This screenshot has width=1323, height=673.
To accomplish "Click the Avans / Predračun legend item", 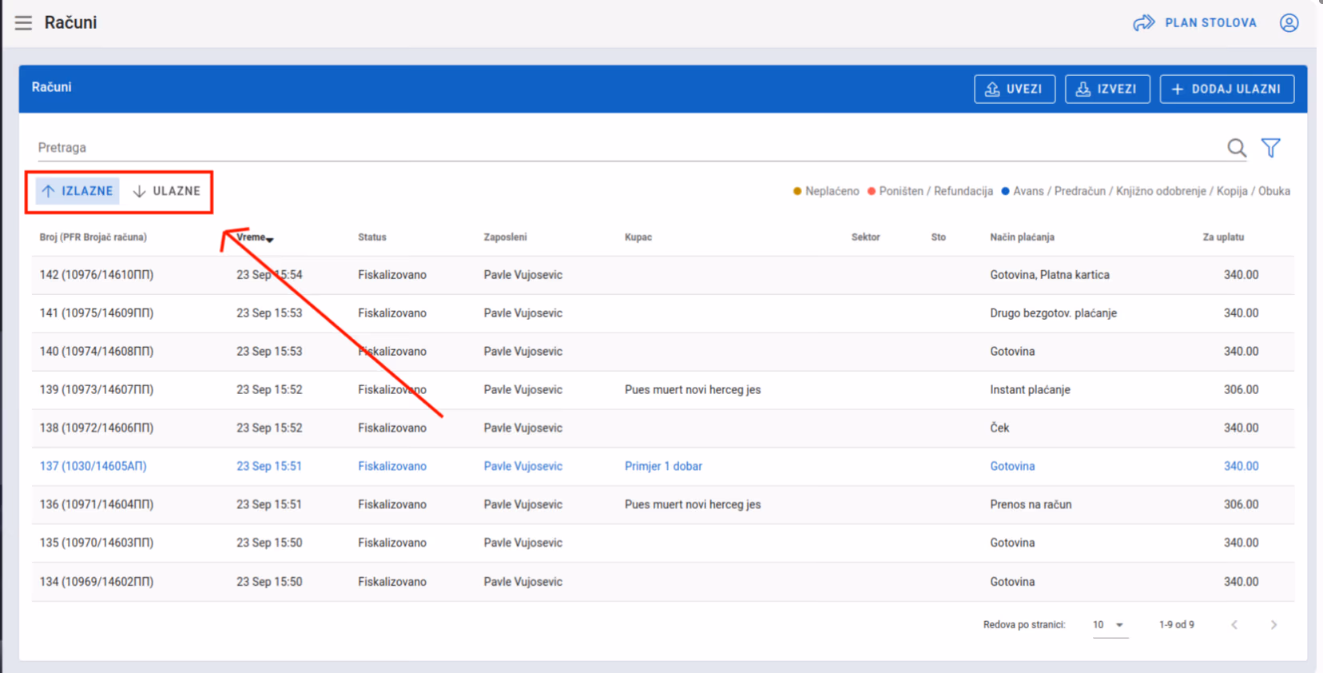I will 1146,192.
